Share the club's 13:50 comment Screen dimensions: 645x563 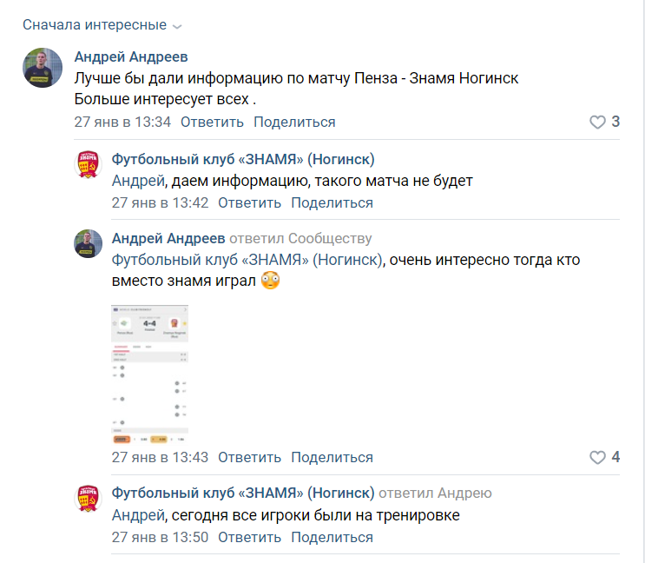332,538
